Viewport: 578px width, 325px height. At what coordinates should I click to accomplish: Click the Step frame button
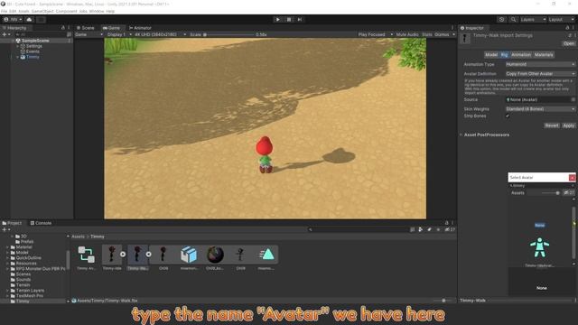[300, 20]
